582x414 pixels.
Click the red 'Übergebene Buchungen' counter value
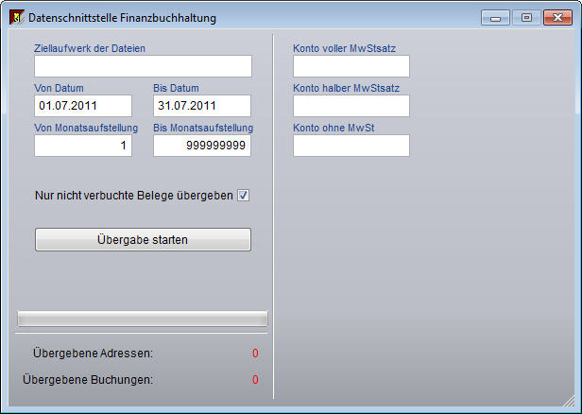pyautogui.click(x=254, y=380)
